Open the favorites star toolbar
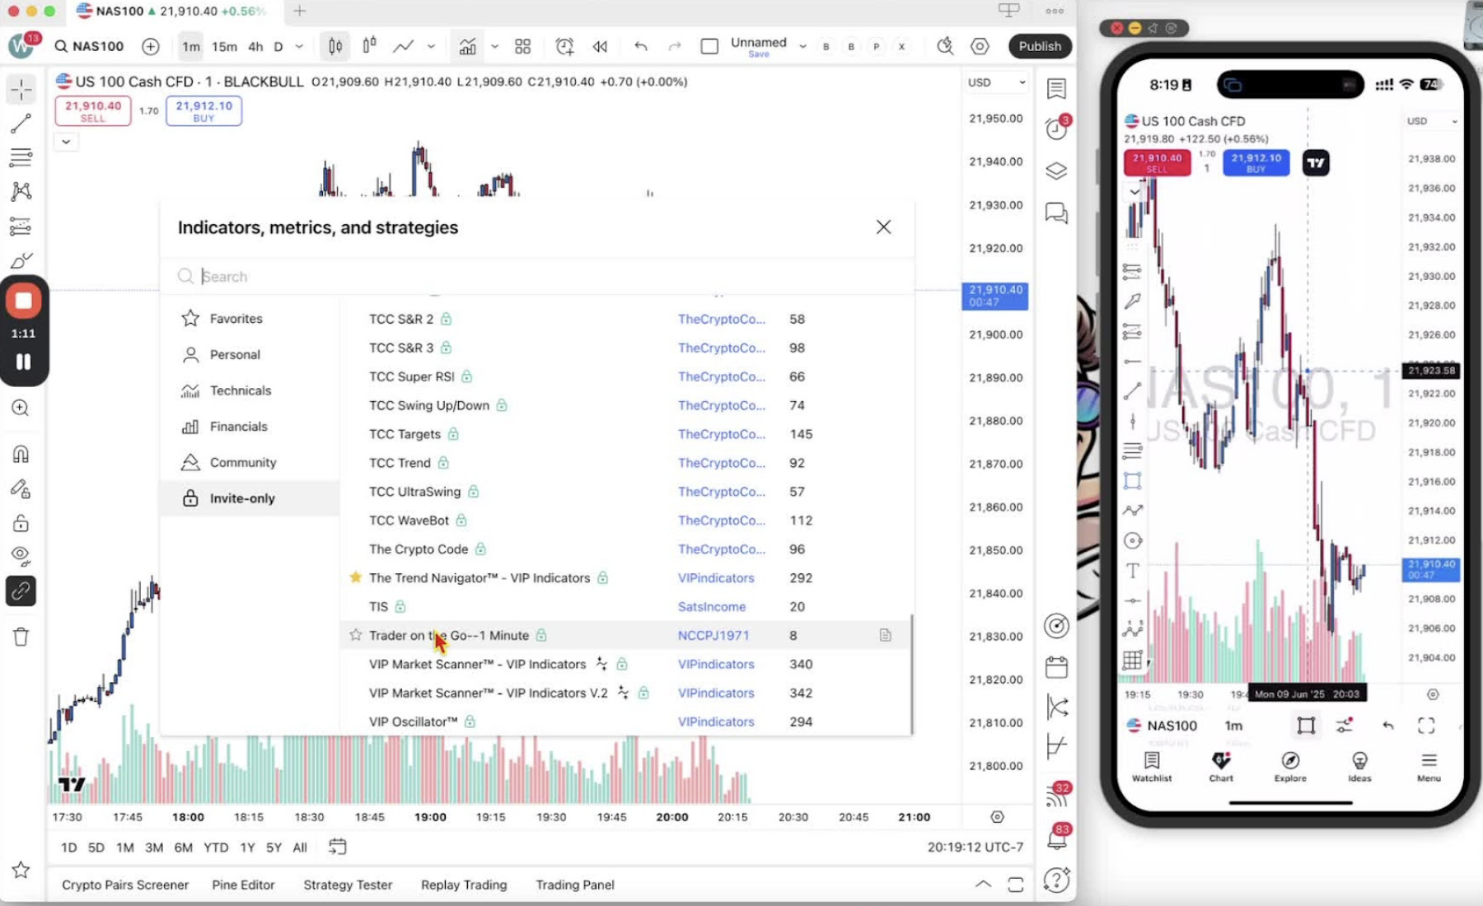Viewport: 1483px width, 906px height. tap(21, 870)
